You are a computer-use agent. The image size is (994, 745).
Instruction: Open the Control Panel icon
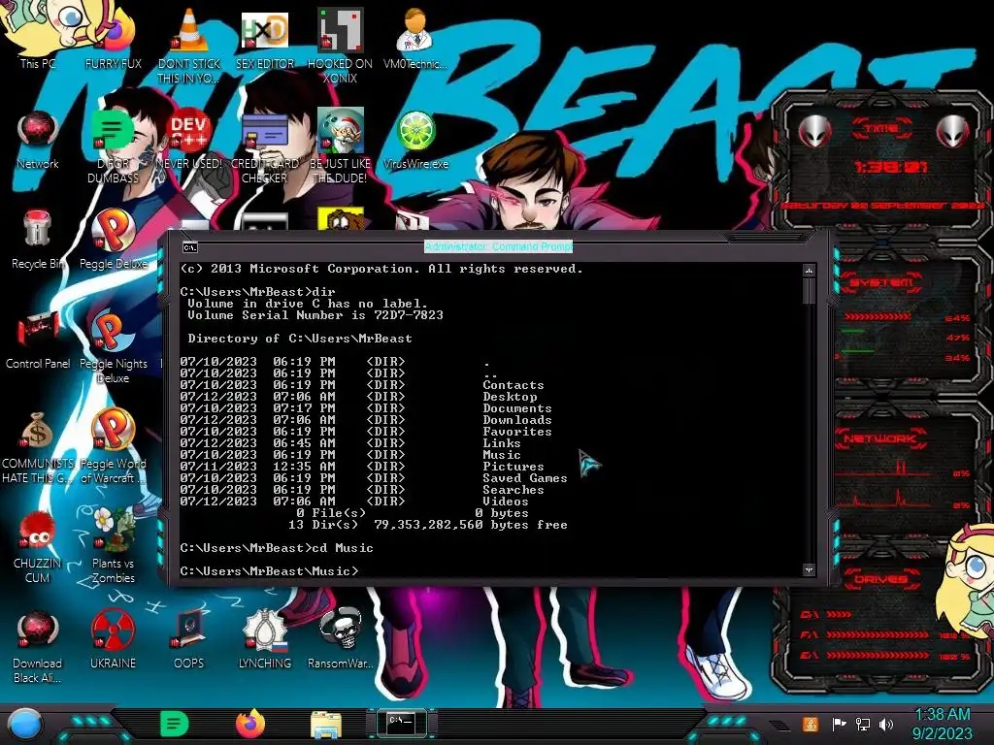click(x=38, y=340)
